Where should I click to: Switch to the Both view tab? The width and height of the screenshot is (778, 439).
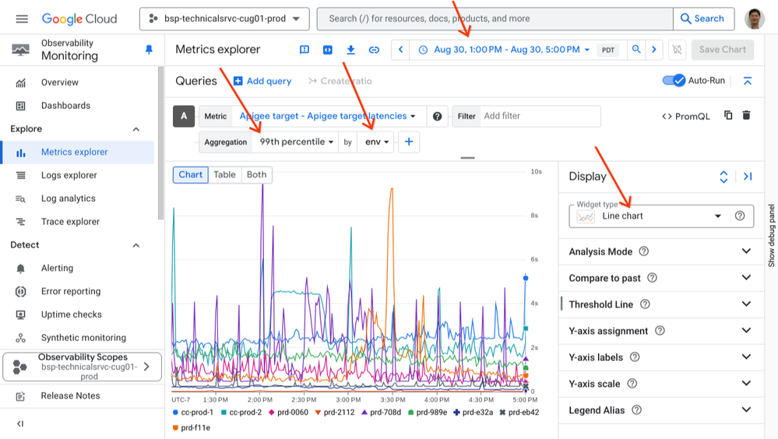(256, 174)
